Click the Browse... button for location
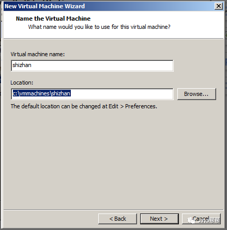The height and width of the screenshot is (230, 227). pyautogui.click(x=196, y=94)
